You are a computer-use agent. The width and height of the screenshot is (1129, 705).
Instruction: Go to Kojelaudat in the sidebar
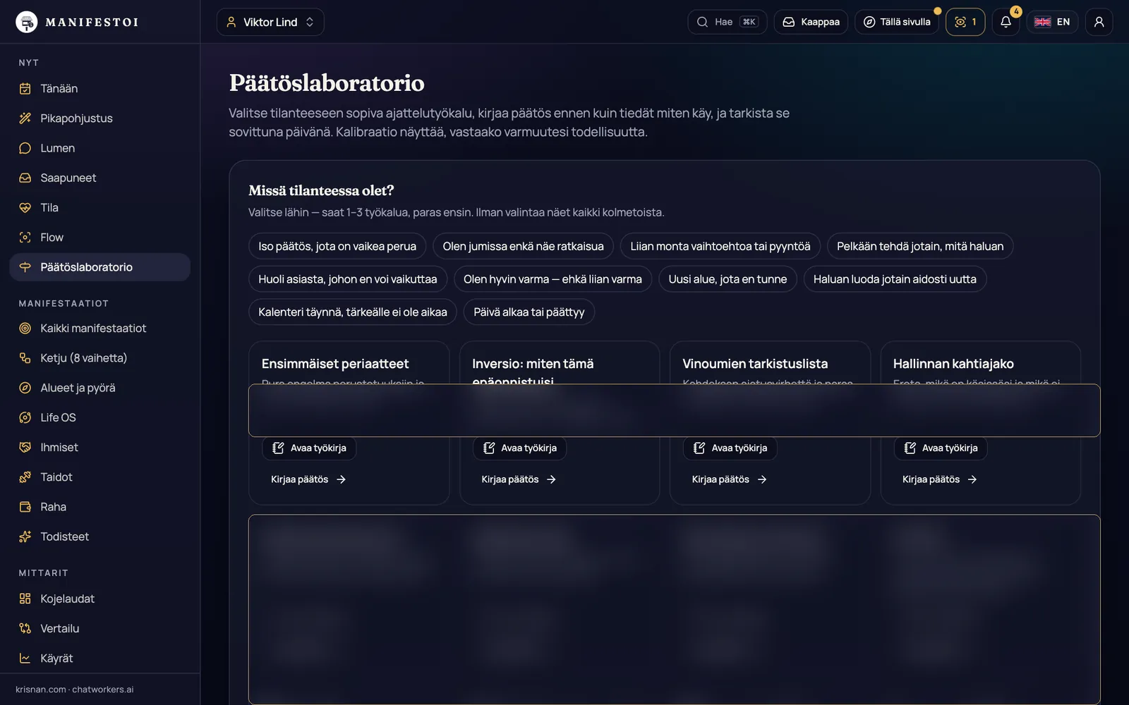pos(100,599)
